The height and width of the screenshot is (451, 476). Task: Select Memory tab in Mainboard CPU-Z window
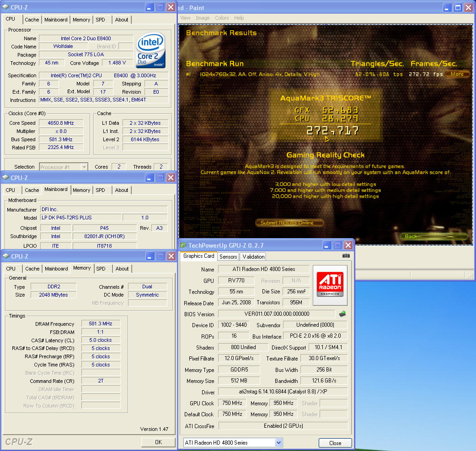tap(81, 190)
